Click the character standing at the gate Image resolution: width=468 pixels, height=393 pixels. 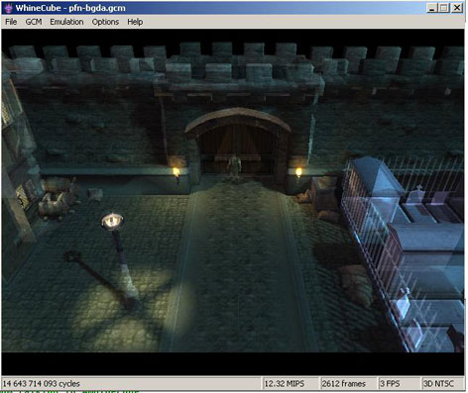coord(234,166)
